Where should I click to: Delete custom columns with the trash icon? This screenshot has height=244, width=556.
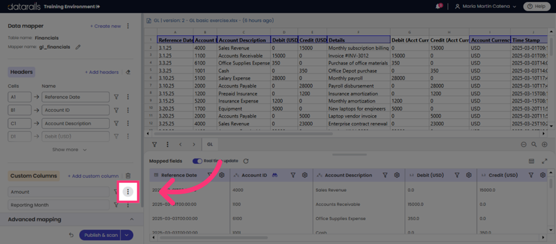tap(128, 176)
